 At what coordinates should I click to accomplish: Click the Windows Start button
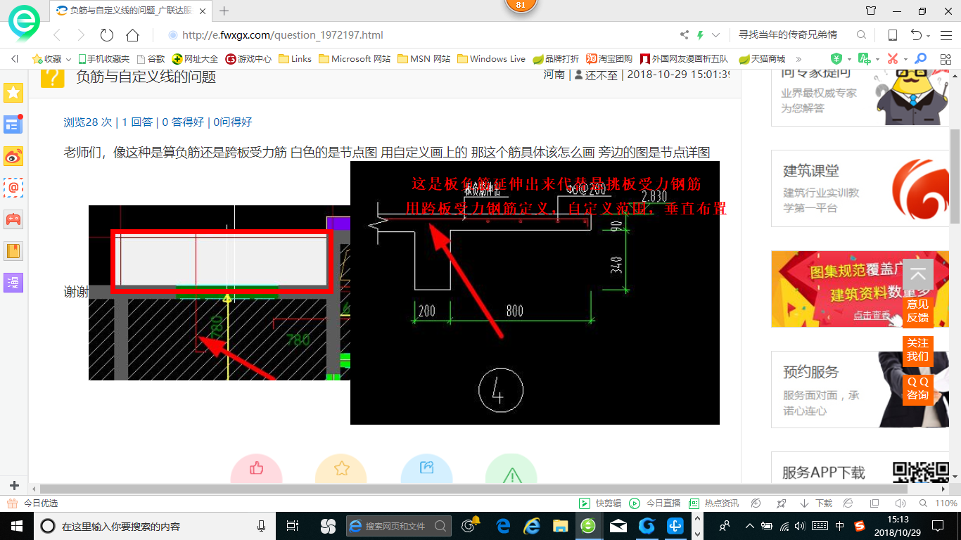coord(16,525)
